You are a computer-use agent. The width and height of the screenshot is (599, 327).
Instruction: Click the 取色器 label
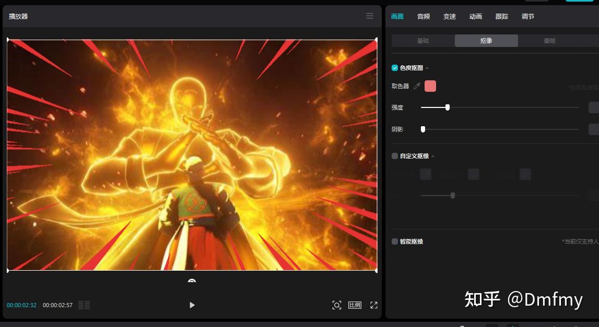pos(401,86)
